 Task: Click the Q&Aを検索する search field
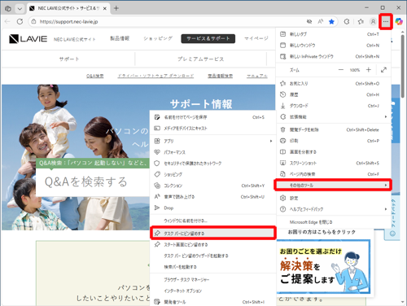coord(93,181)
